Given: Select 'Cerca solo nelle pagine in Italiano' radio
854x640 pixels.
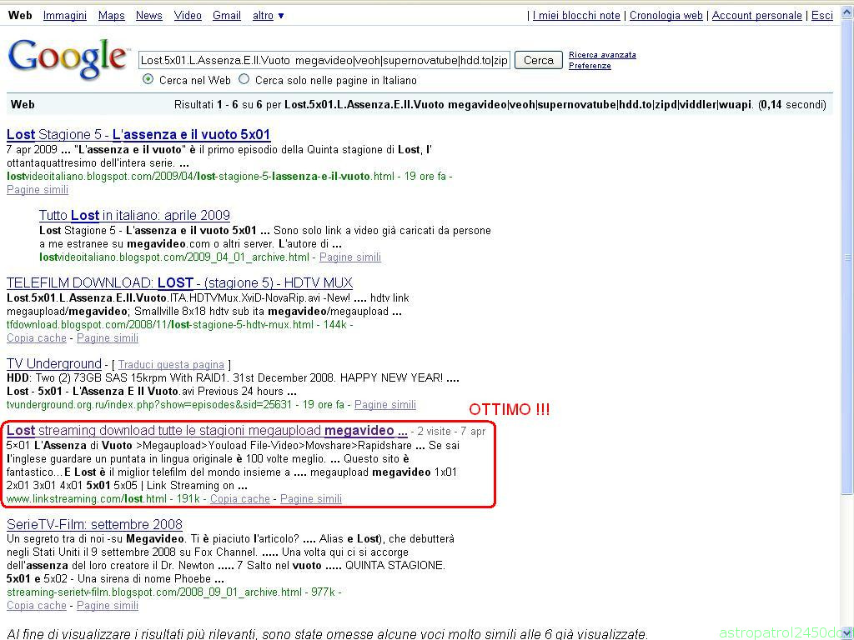Looking at the screenshot, I should click(x=244, y=79).
